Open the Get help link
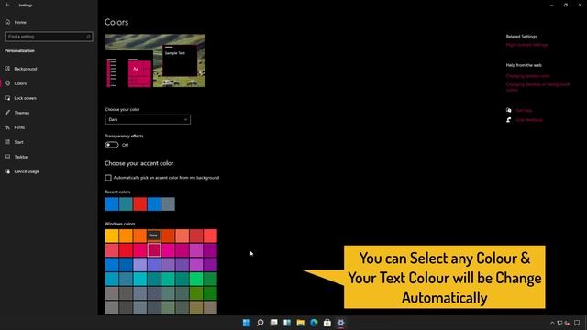The width and height of the screenshot is (587, 330). (x=524, y=110)
